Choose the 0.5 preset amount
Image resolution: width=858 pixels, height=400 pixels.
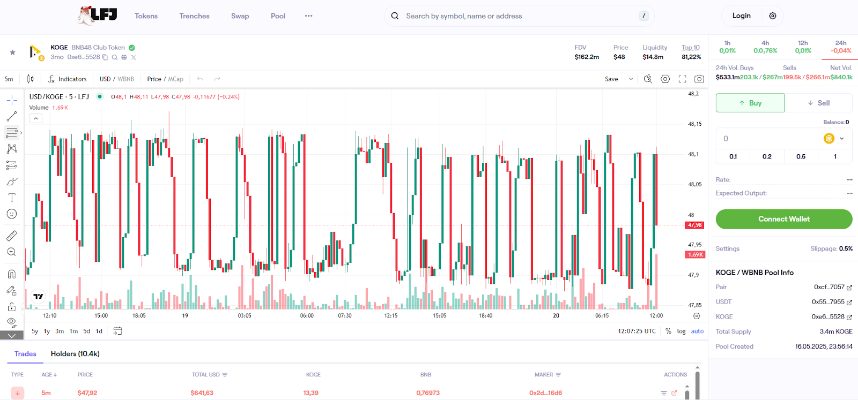(x=801, y=156)
